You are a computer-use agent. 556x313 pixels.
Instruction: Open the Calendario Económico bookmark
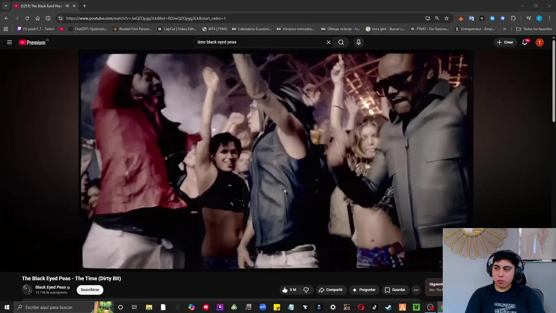[252, 29]
